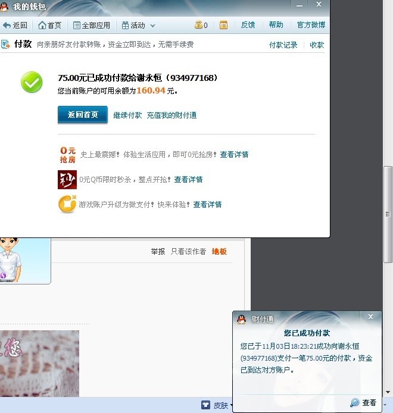Click the 75.00元已成功付款 confirmation text
Viewport: 393px width, 413px height.
138,78
